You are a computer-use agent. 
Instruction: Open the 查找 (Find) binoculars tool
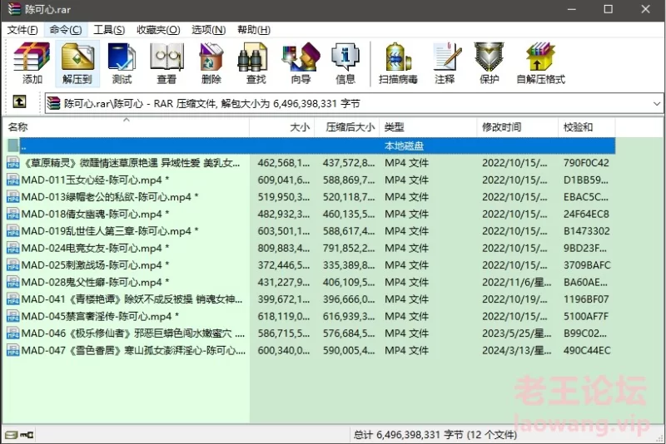click(x=256, y=62)
